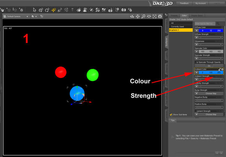This screenshot has height=157, width=226.
Task: Click the Ambient Color settings gear icon
Action: [x=222, y=69]
